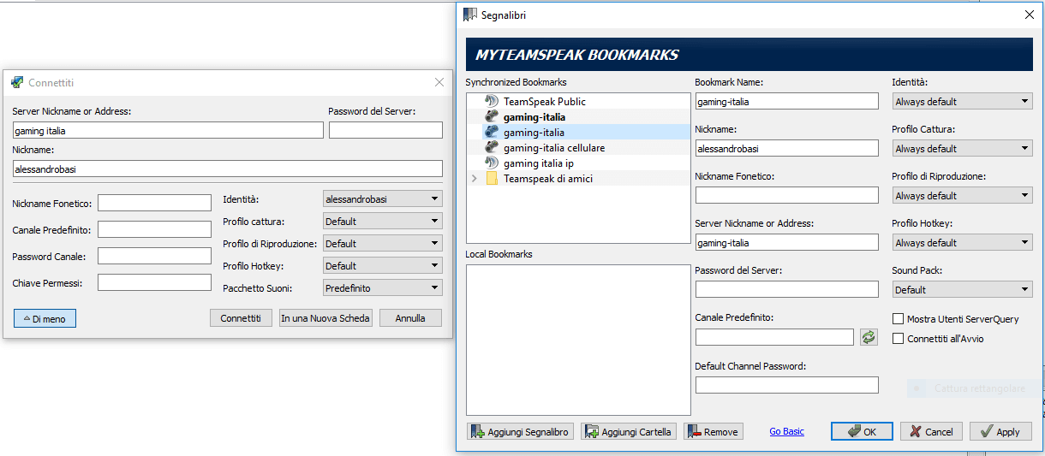Open Profilo di Riproduzione dropdown in Segnalibri
The width and height of the screenshot is (1045, 456).
pos(962,195)
